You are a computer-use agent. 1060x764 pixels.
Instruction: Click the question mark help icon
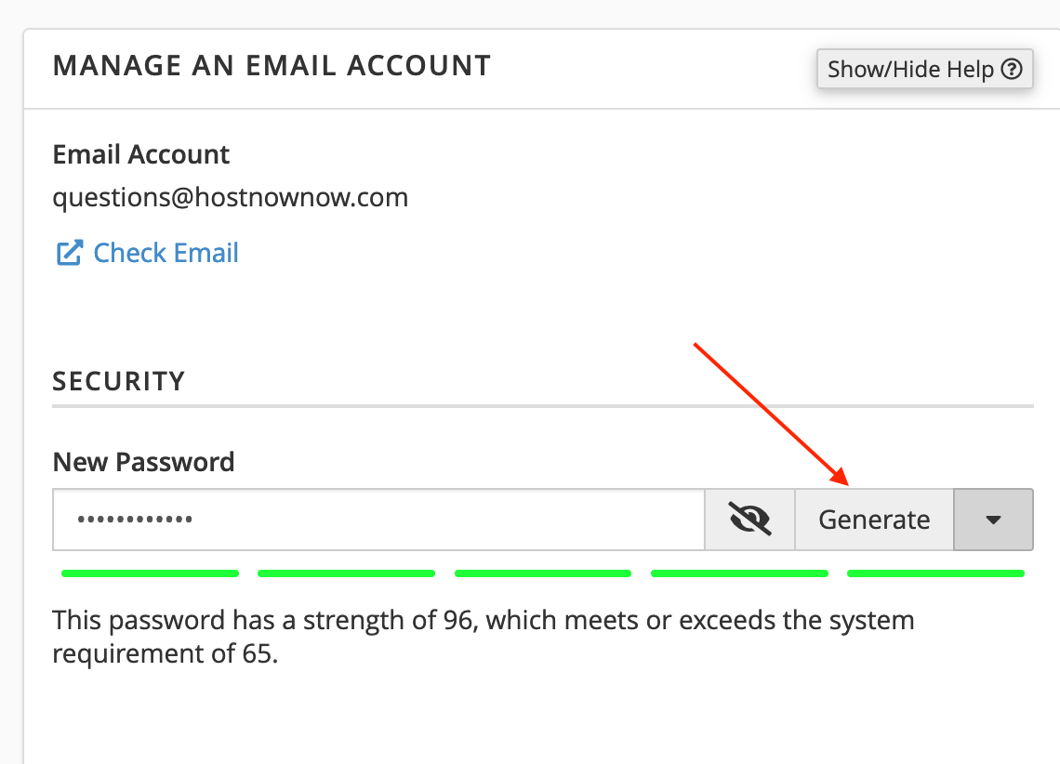click(x=1012, y=69)
